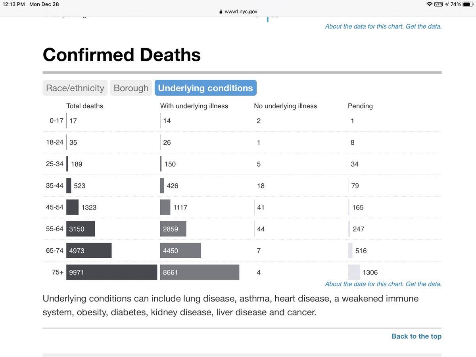Screen dimensions: 476x357
Task: Click the Back to the top link
Action: click(x=416, y=336)
